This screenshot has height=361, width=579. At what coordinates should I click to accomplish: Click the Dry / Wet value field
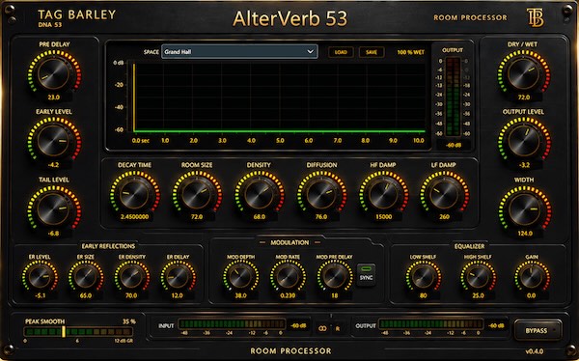click(524, 97)
